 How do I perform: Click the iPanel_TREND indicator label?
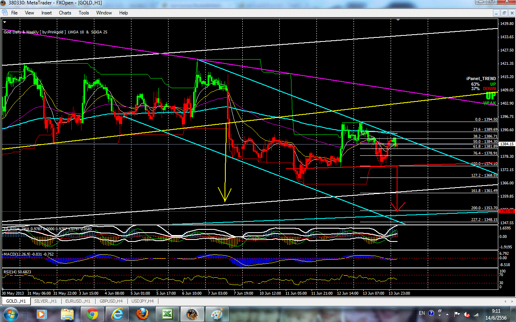pyautogui.click(x=481, y=79)
